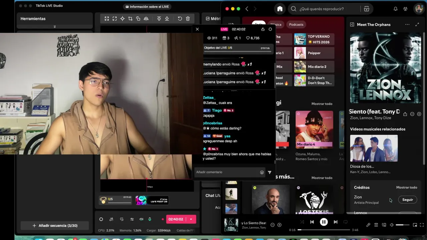Pause the Spotify playback
Image resolution: width=427 pixels, height=240 pixels.
pyautogui.click(x=324, y=222)
